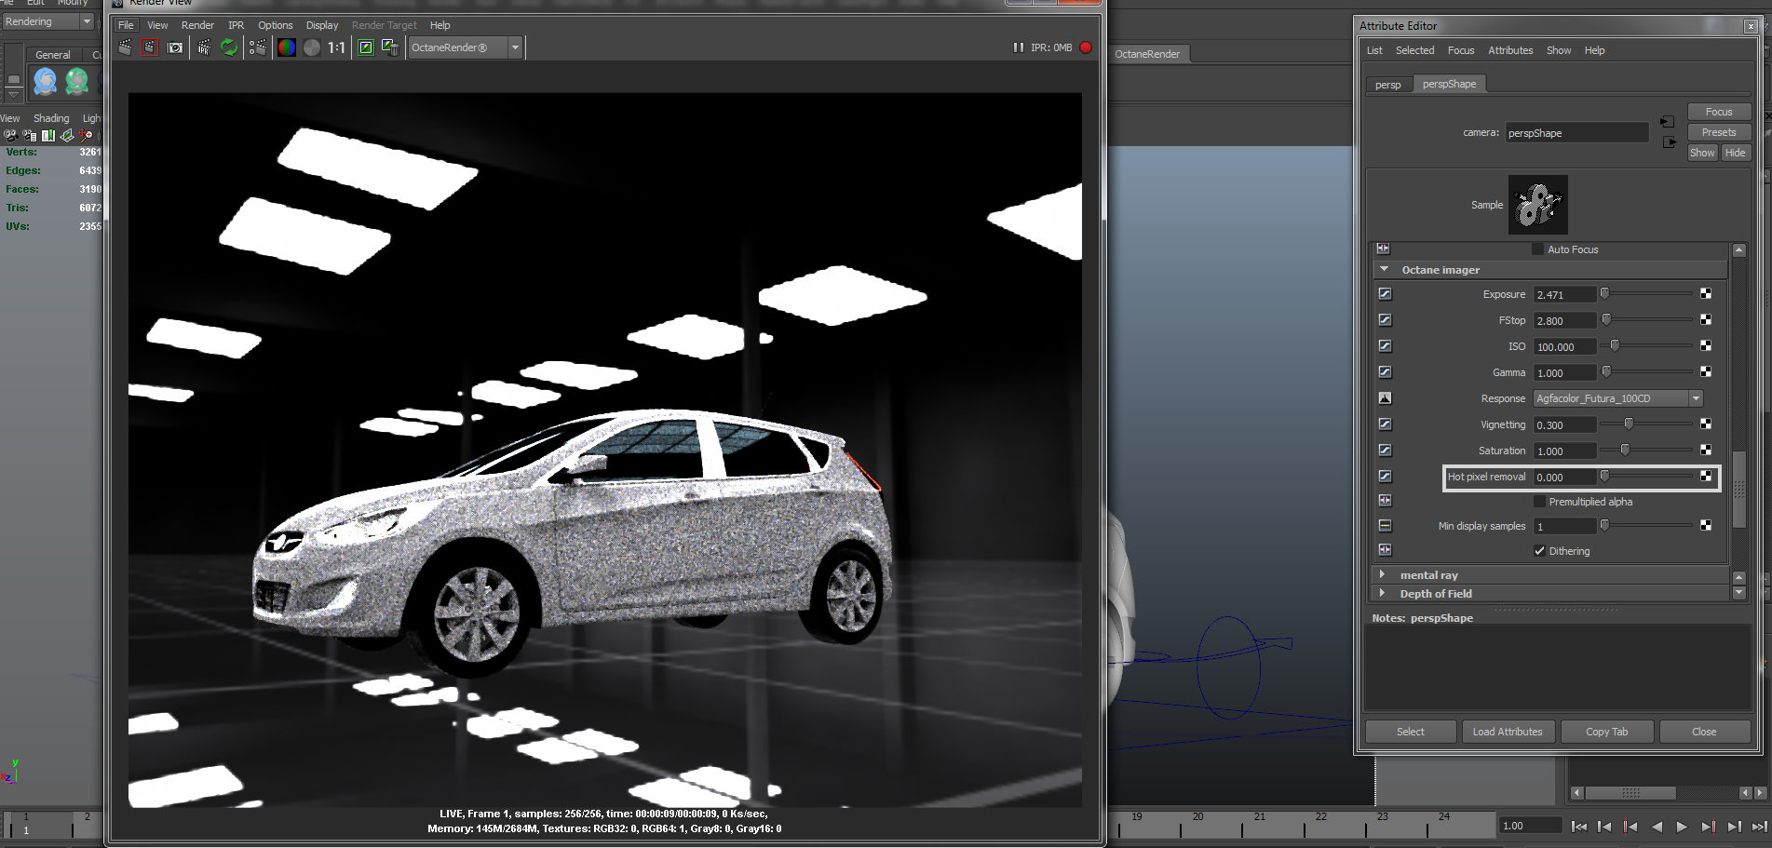Open the Options menu in Render View
Screen dimensions: 1772x848
click(276, 25)
